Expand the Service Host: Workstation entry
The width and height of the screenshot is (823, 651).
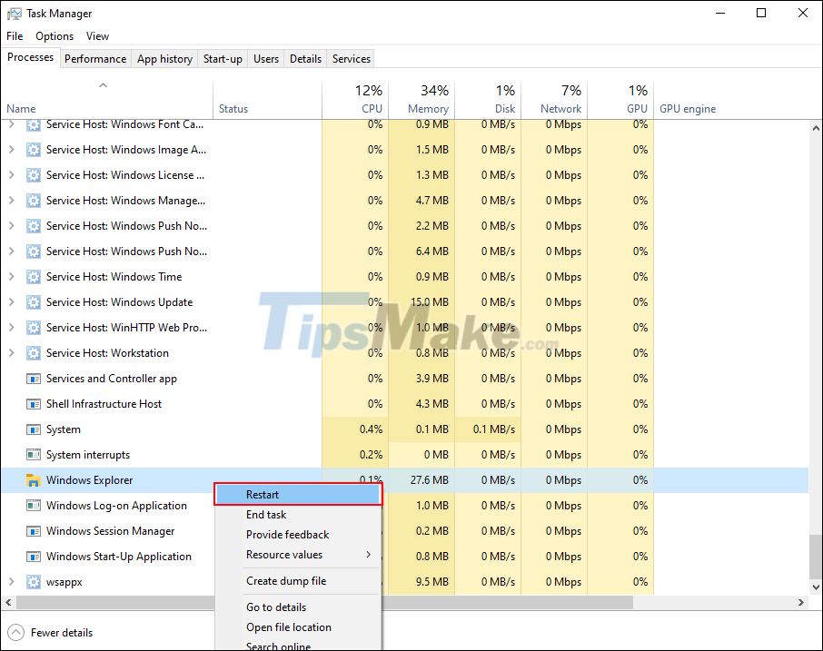(x=12, y=352)
